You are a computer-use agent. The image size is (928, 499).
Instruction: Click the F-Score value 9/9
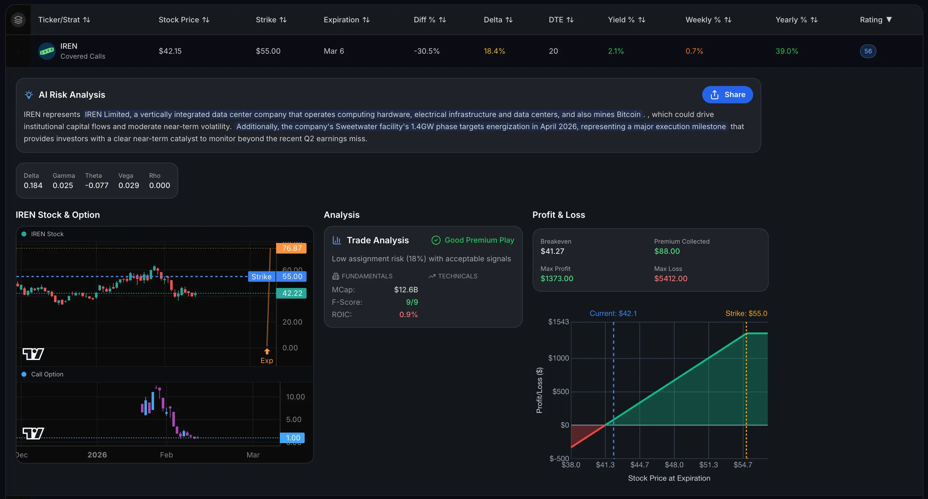(x=412, y=302)
